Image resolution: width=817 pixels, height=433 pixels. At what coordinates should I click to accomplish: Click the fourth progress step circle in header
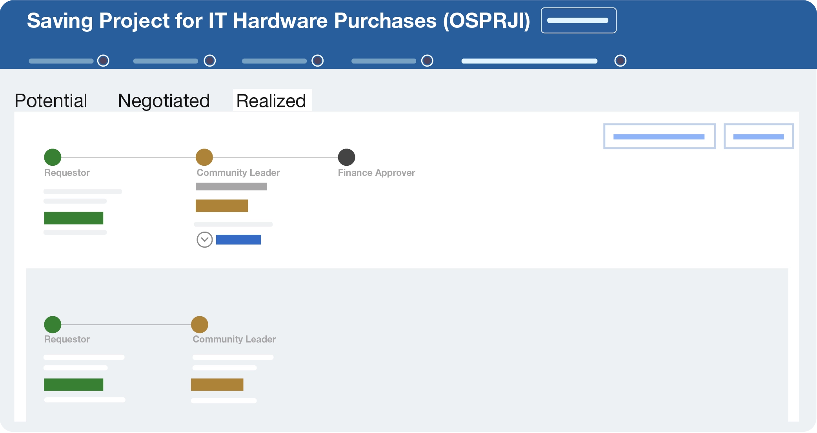tap(427, 61)
